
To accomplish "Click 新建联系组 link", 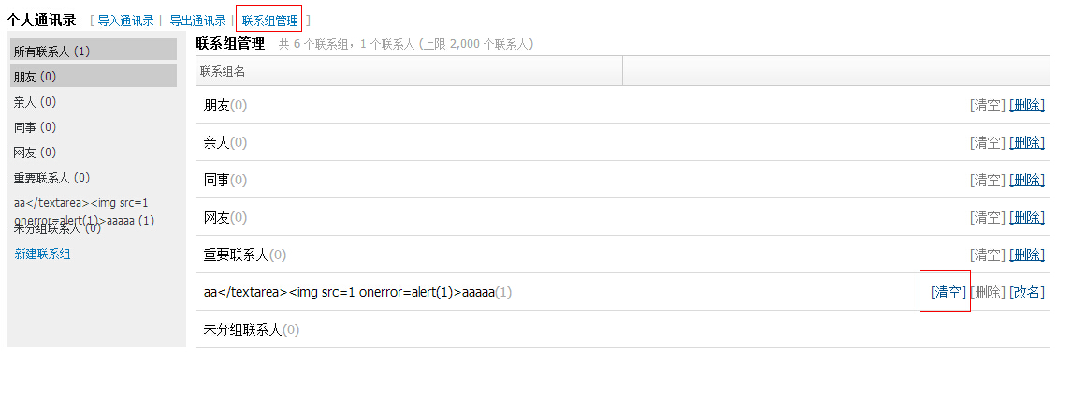I will [42, 254].
